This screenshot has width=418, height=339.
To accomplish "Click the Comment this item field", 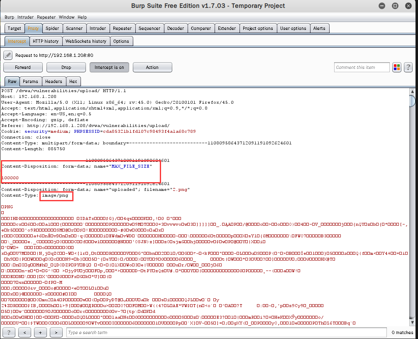I will (362, 68).
